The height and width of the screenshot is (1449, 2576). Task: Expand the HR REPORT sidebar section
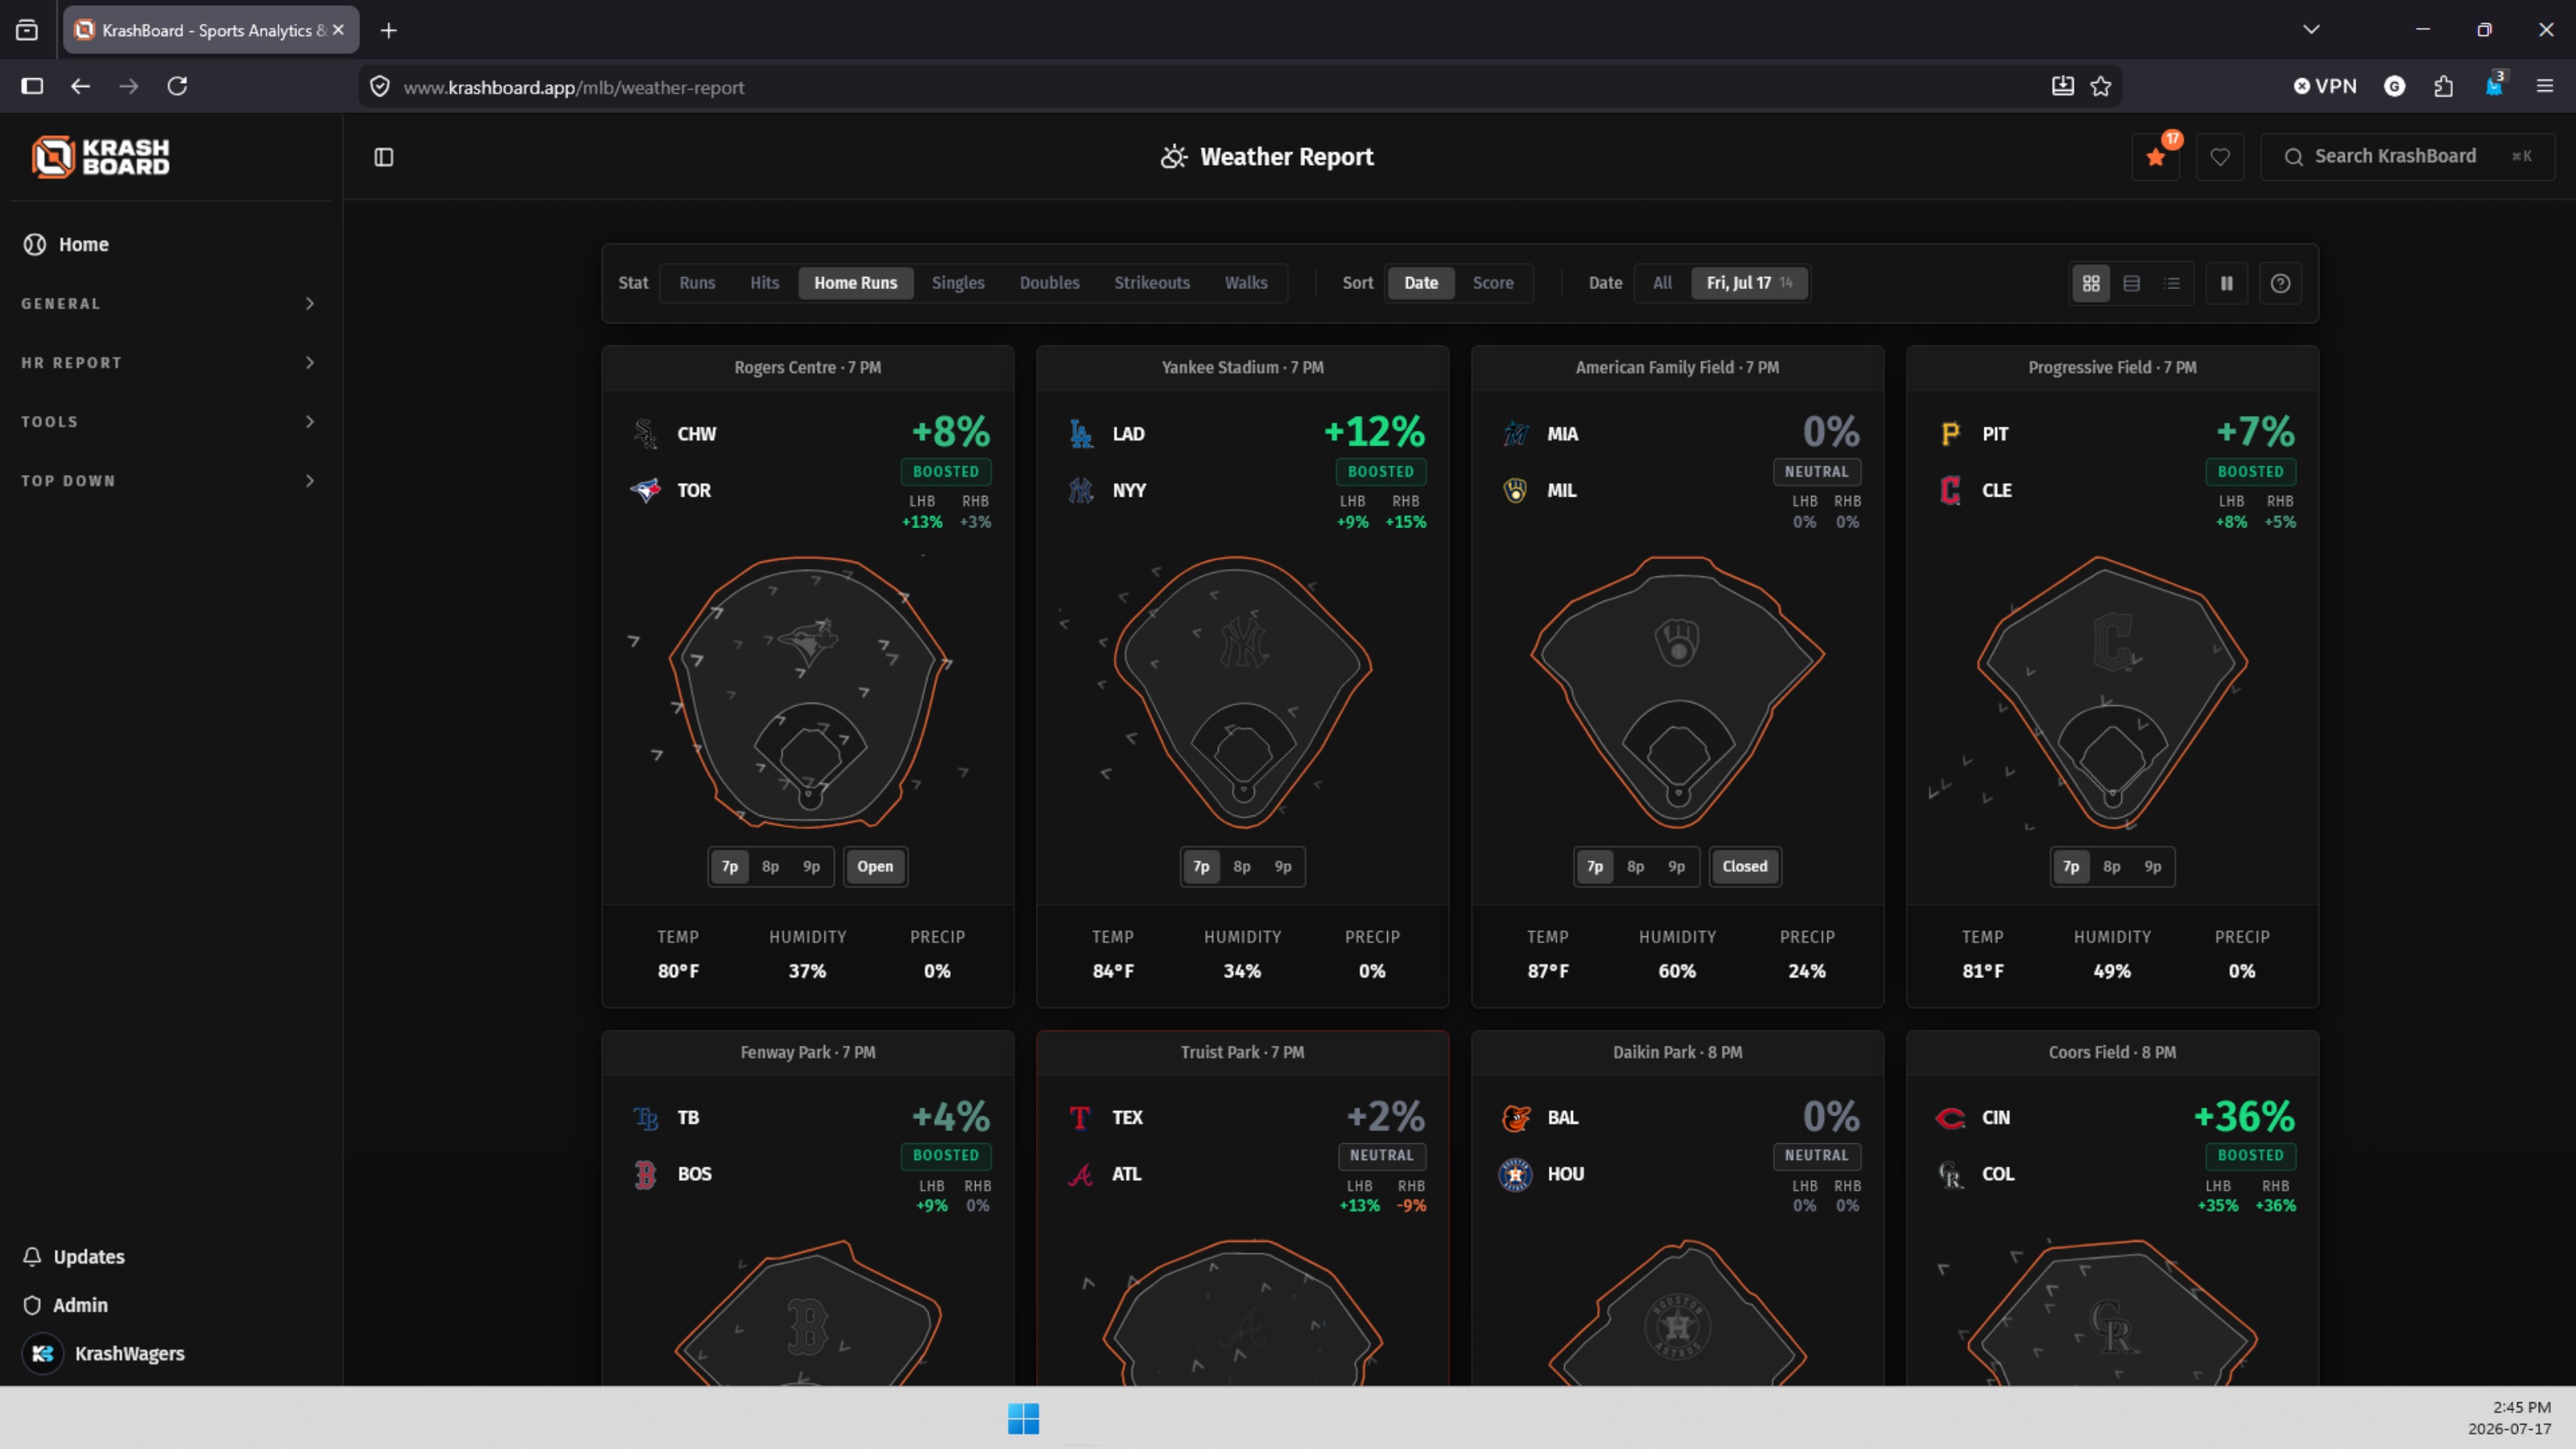[x=170, y=363]
